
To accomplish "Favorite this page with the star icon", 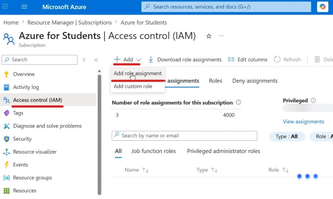I will (209, 36).
